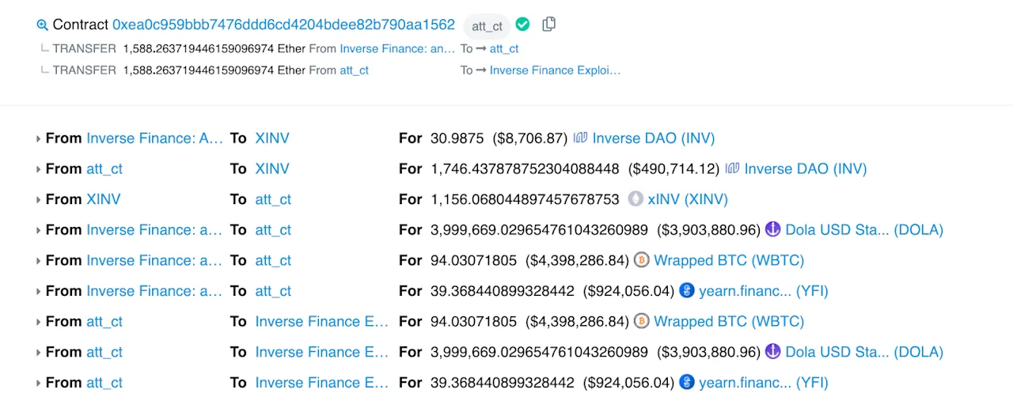1013x416 pixels.
Task: Expand the row From Inverse Finance: A… To XINV
Action: pyautogui.click(x=39, y=138)
